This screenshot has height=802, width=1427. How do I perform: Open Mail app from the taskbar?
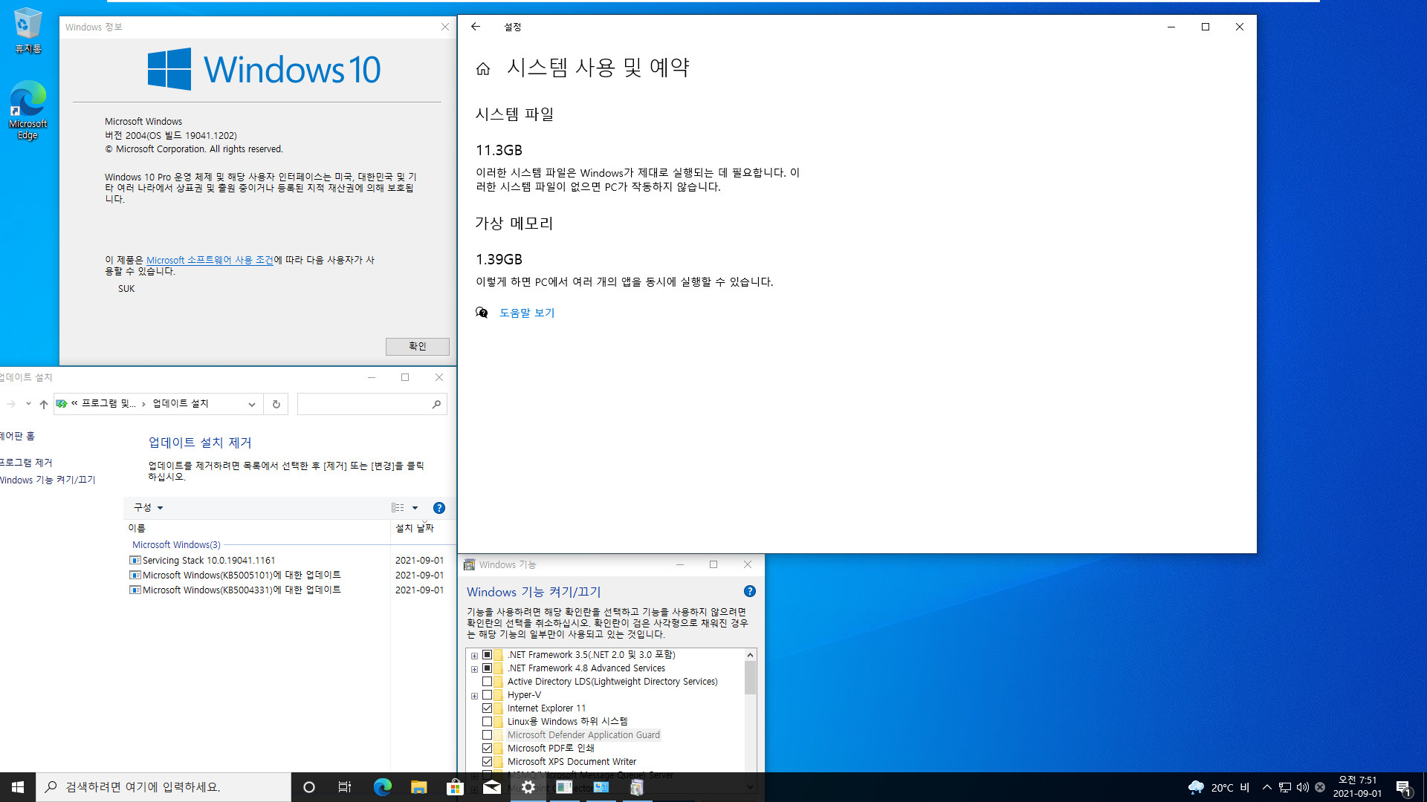point(491,787)
